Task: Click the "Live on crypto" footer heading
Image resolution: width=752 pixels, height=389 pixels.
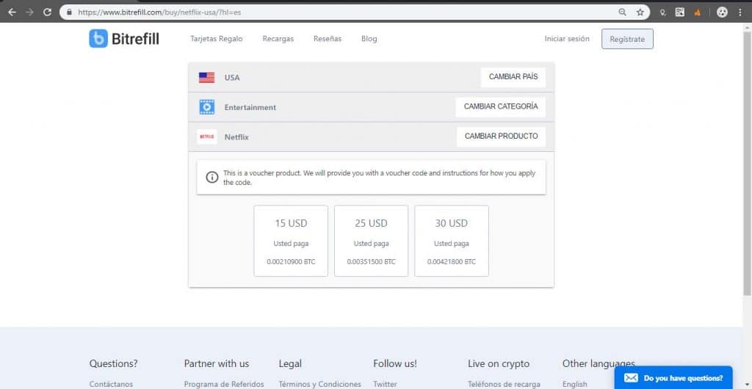Action: click(499, 363)
